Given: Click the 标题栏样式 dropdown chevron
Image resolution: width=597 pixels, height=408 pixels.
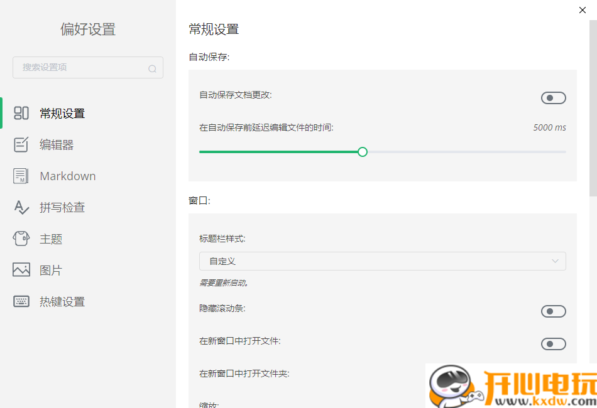Looking at the screenshot, I should [556, 260].
